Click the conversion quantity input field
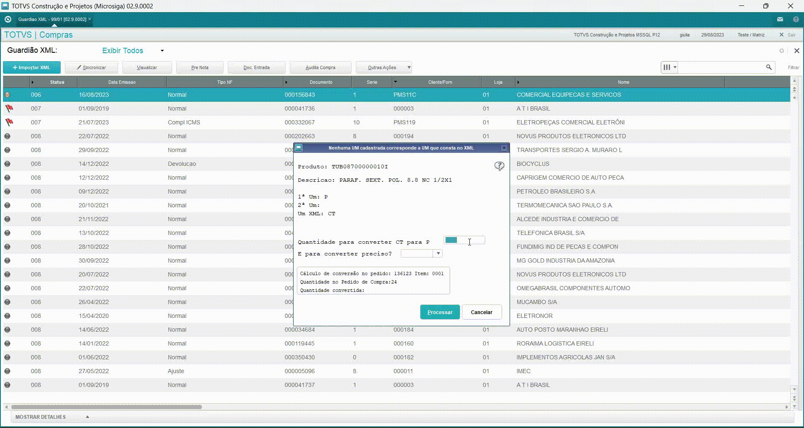Viewport: 804px width, 428px height. tap(464, 240)
